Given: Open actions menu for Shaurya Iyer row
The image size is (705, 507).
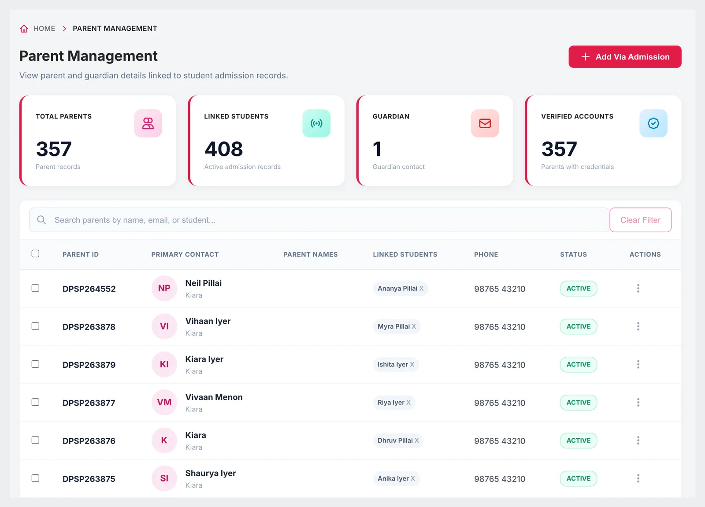Looking at the screenshot, I should [638, 478].
